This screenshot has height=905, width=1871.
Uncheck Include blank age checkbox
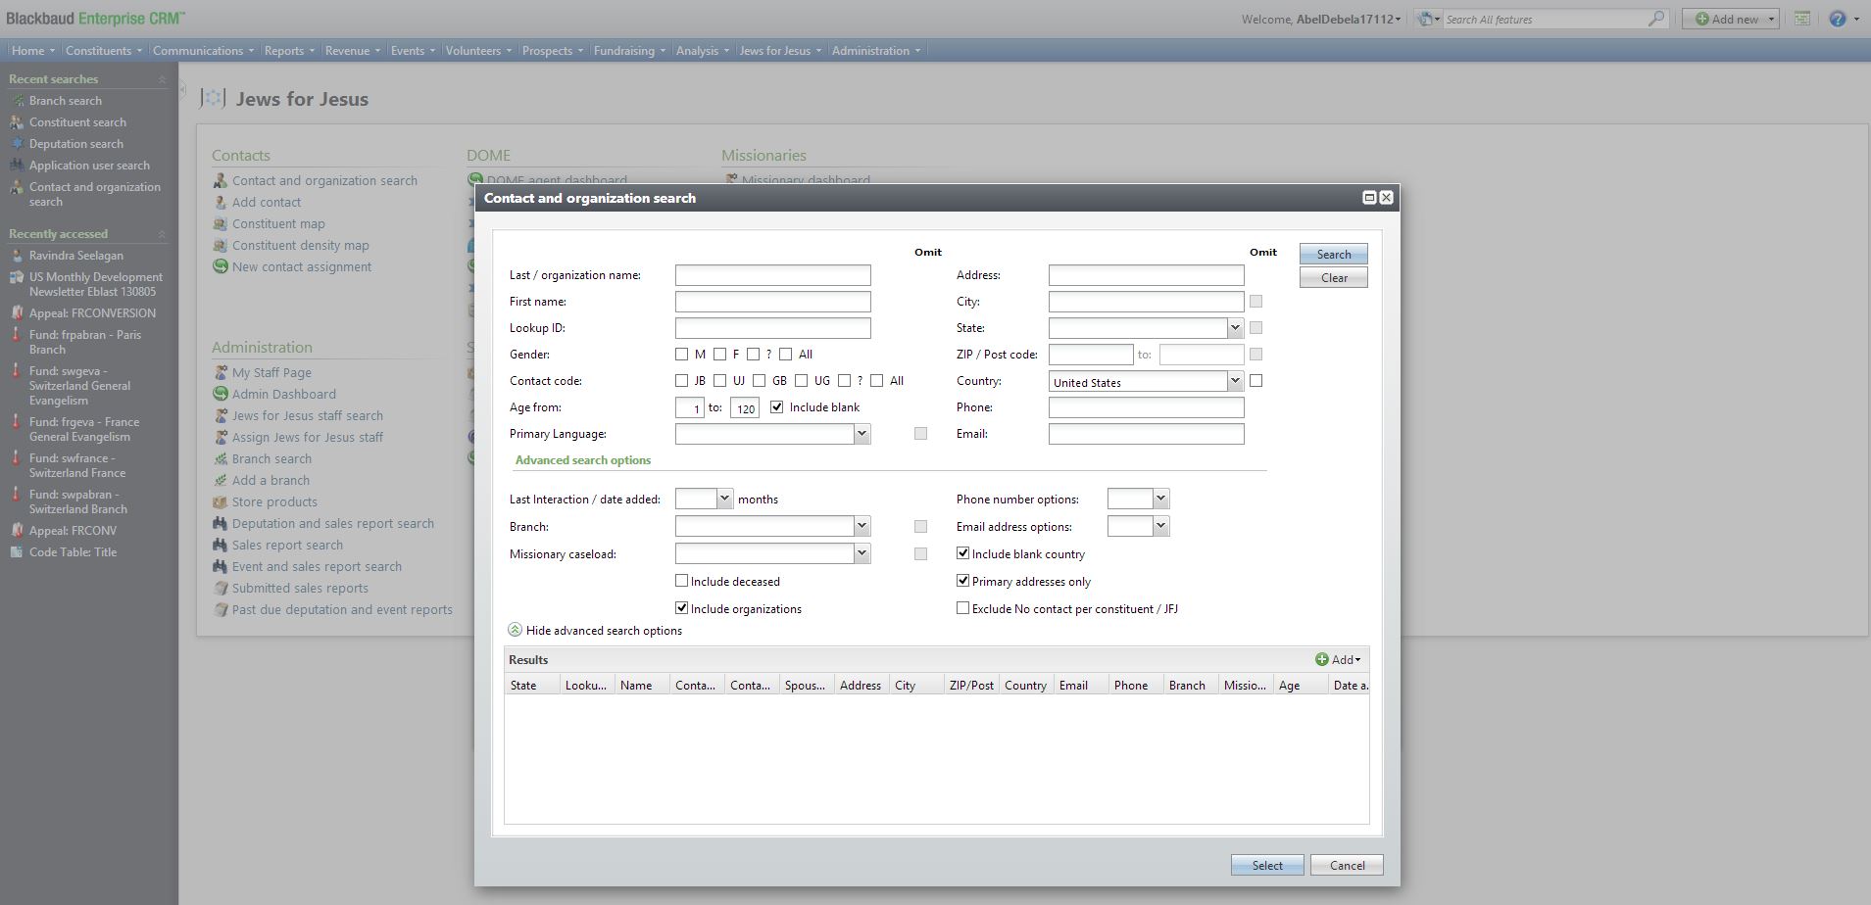tap(776, 406)
